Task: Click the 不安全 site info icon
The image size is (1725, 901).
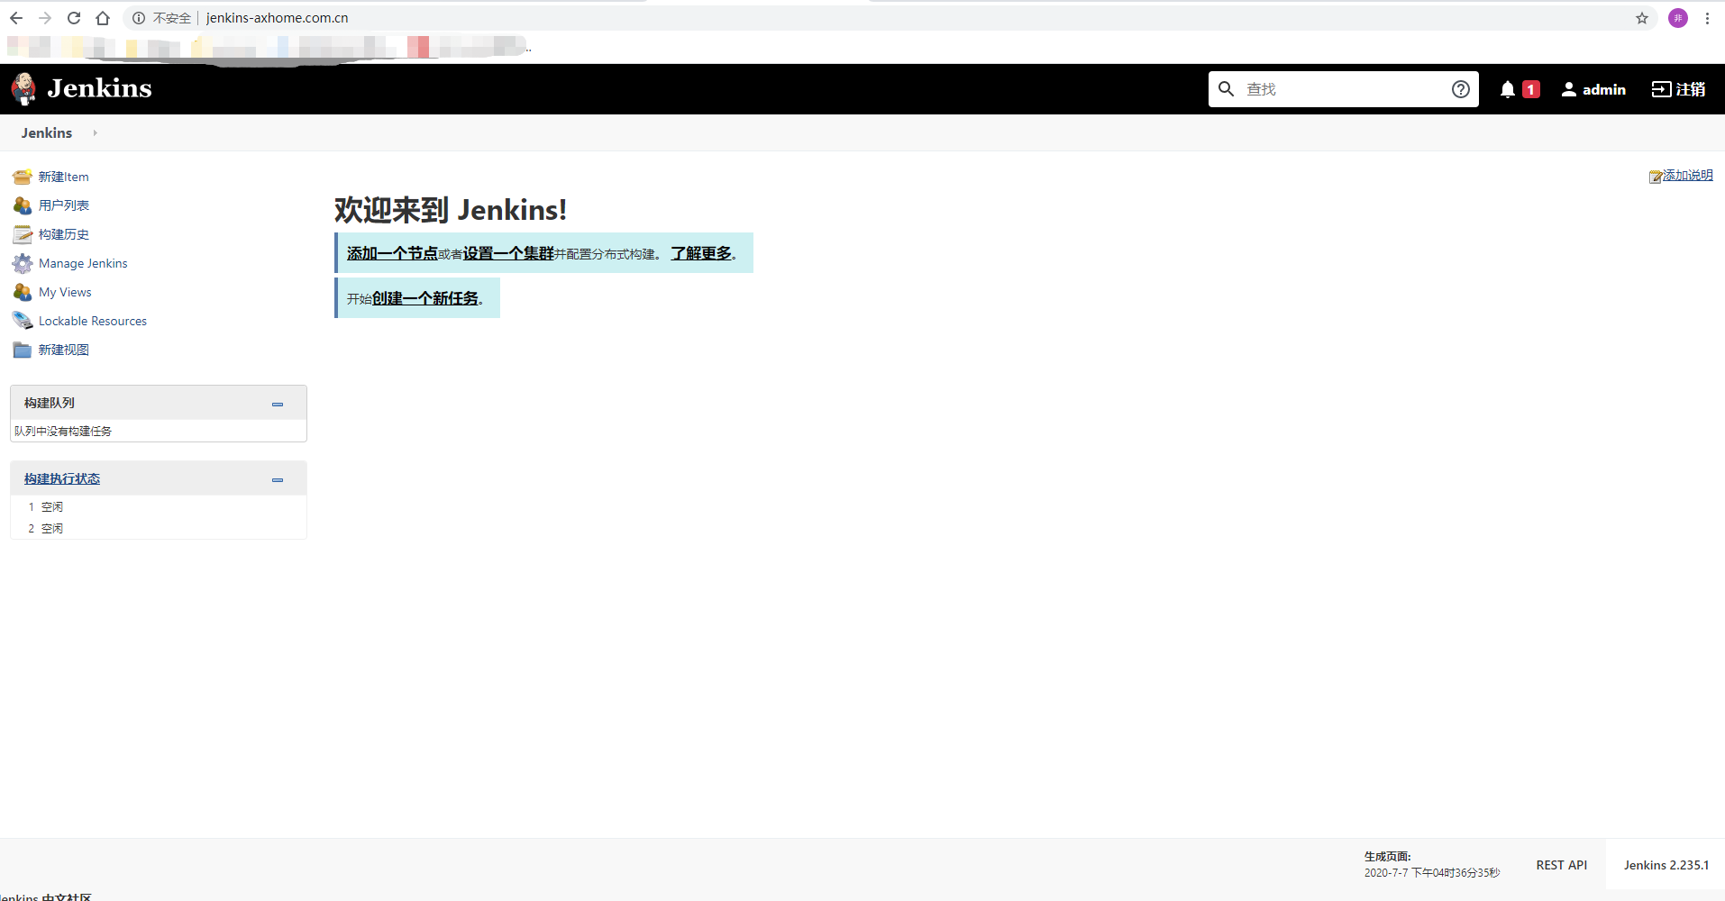Action: pyautogui.click(x=139, y=18)
